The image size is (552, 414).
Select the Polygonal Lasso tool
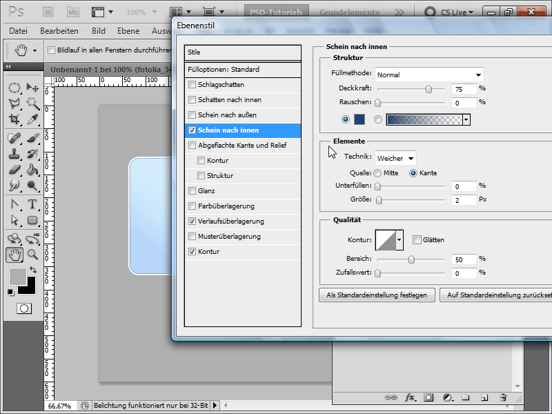pyautogui.click(x=14, y=103)
